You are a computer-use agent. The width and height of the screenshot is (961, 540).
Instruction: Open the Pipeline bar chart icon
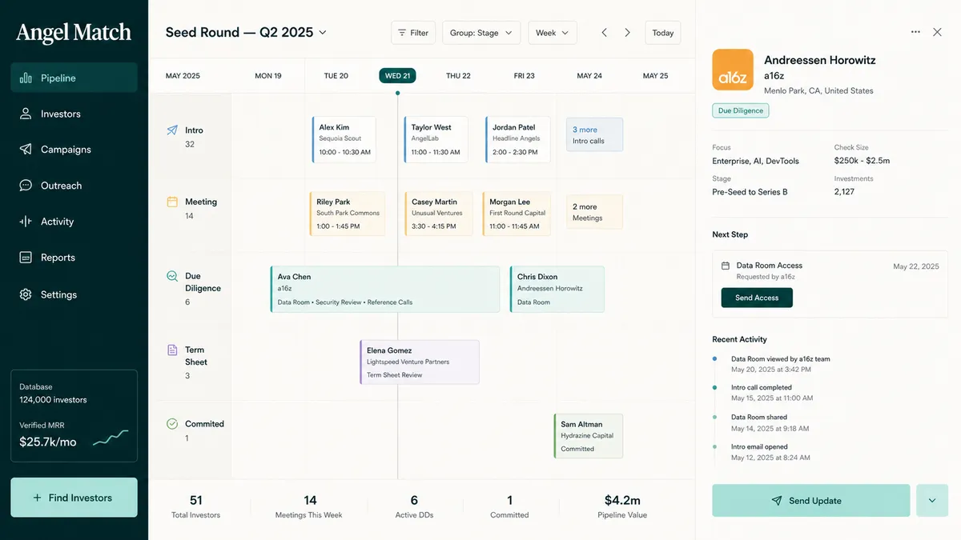(26, 78)
